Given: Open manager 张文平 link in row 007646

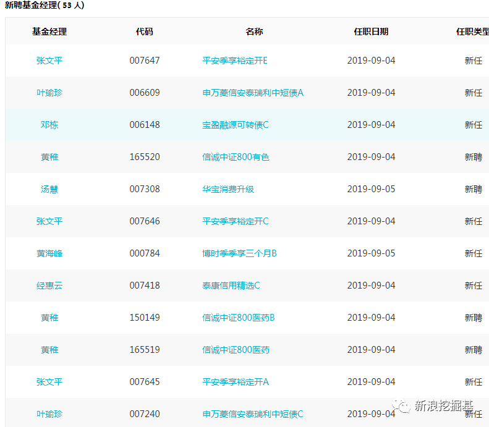Looking at the screenshot, I should pyautogui.click(x=49, y=221).
